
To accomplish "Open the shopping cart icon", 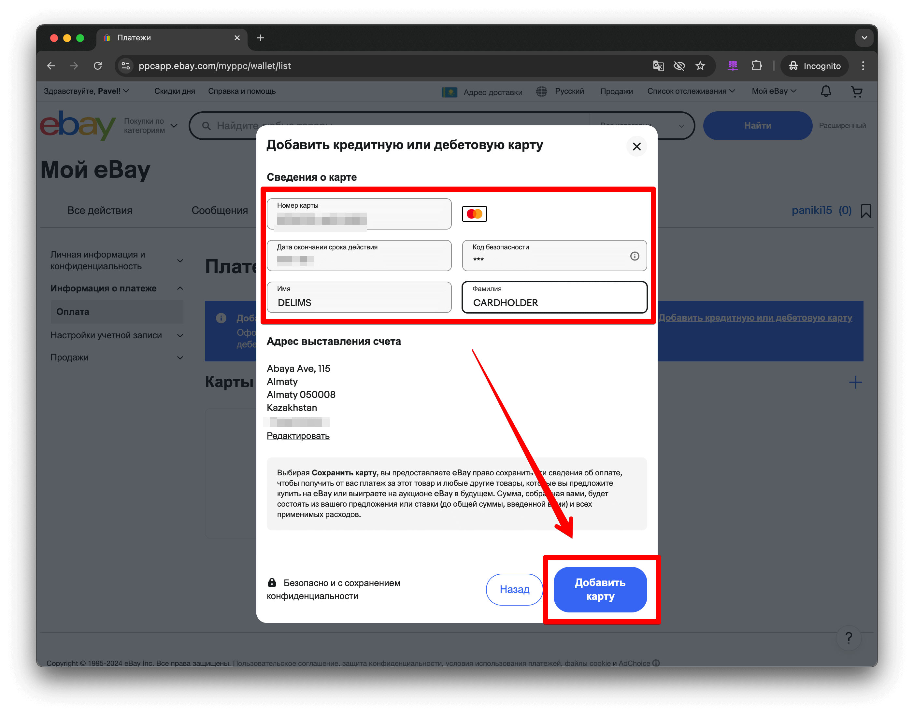I will (856, 91).
